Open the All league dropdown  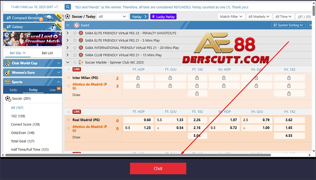(x=112, y=17)
